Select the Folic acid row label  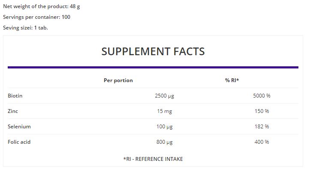pyautogui.click(x=19, y=142)
